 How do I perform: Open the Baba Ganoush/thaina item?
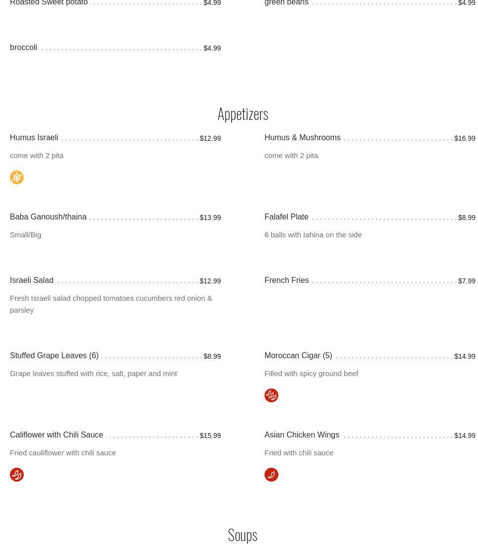[48, 217]
